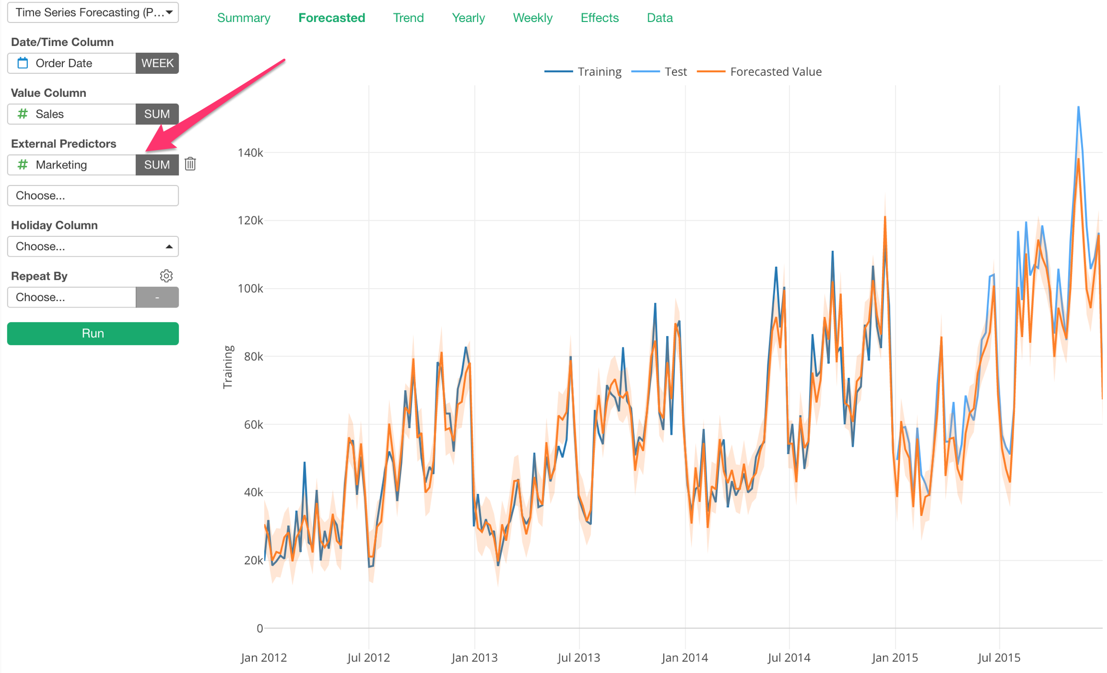Click the calendar icon beside Order Date
Screen dimensions: 1107x673
tap(22, 63)
